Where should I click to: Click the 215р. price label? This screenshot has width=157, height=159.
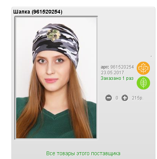click(137, 98)
